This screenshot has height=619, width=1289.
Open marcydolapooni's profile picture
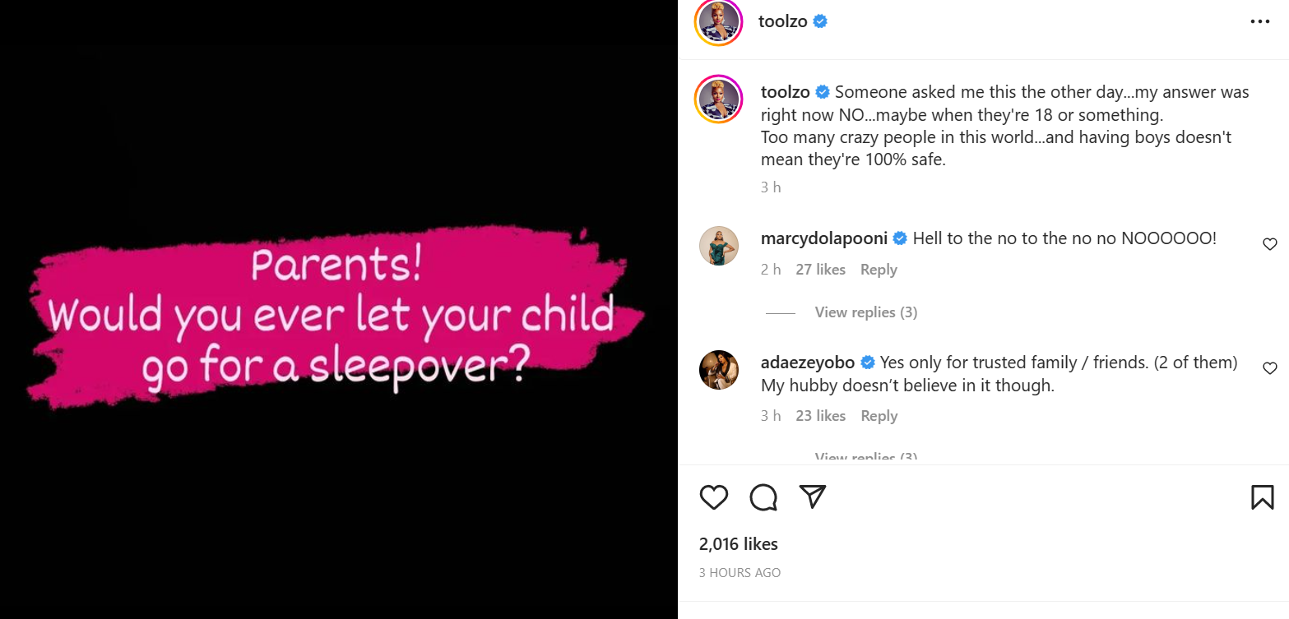719,245
